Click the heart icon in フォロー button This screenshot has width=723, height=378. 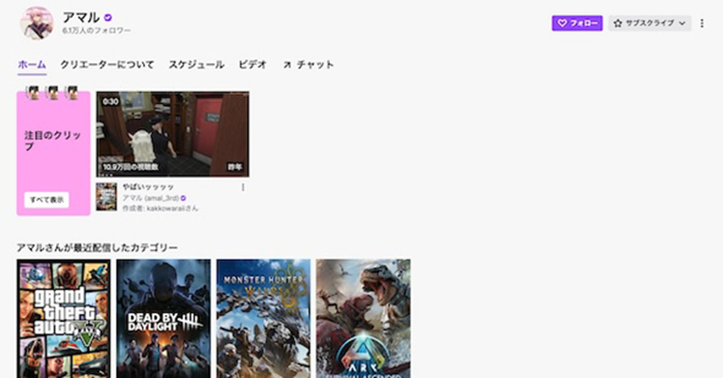[562, 23]
